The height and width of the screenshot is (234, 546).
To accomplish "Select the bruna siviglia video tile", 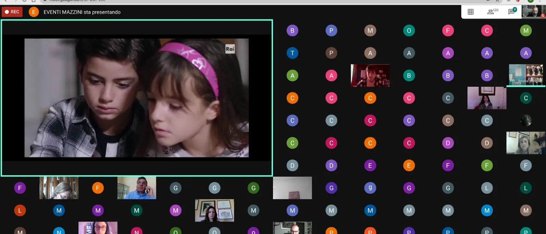I will (x=526, y=75).
